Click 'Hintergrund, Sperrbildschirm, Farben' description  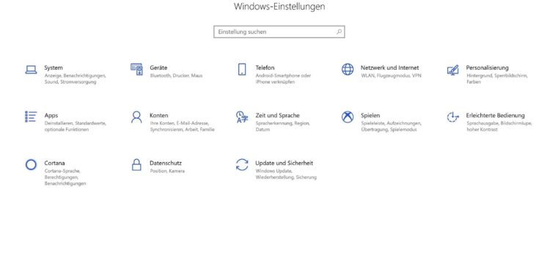click(496, 78)
